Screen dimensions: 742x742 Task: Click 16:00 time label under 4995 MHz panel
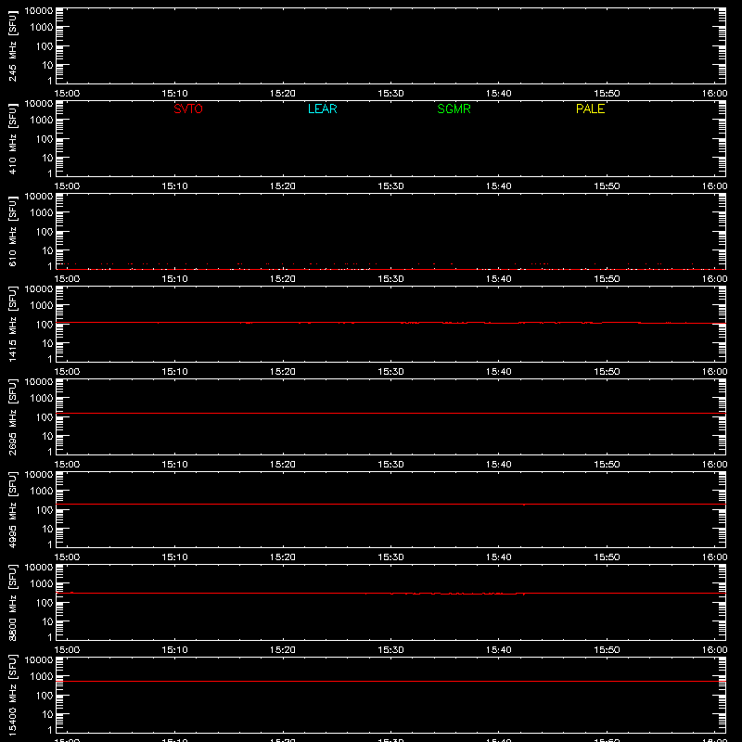[x=714, y=557]
